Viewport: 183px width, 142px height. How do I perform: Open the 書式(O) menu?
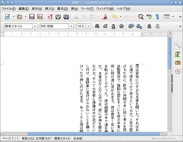pos(63,9)
